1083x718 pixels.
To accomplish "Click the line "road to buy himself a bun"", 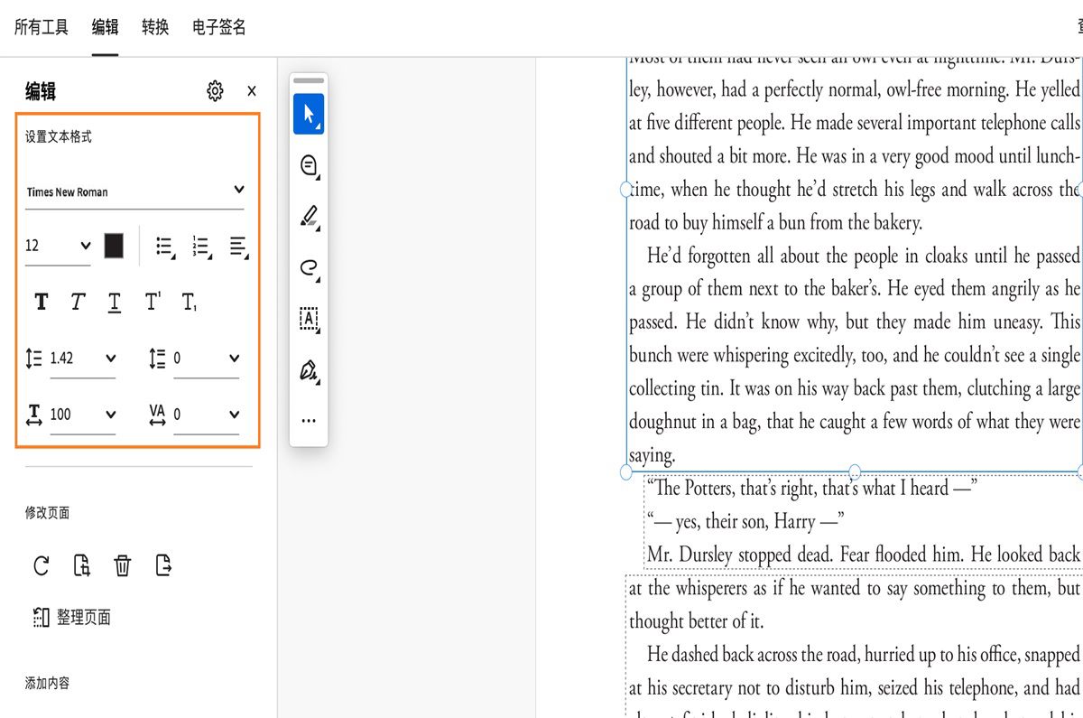I will 775,222.
